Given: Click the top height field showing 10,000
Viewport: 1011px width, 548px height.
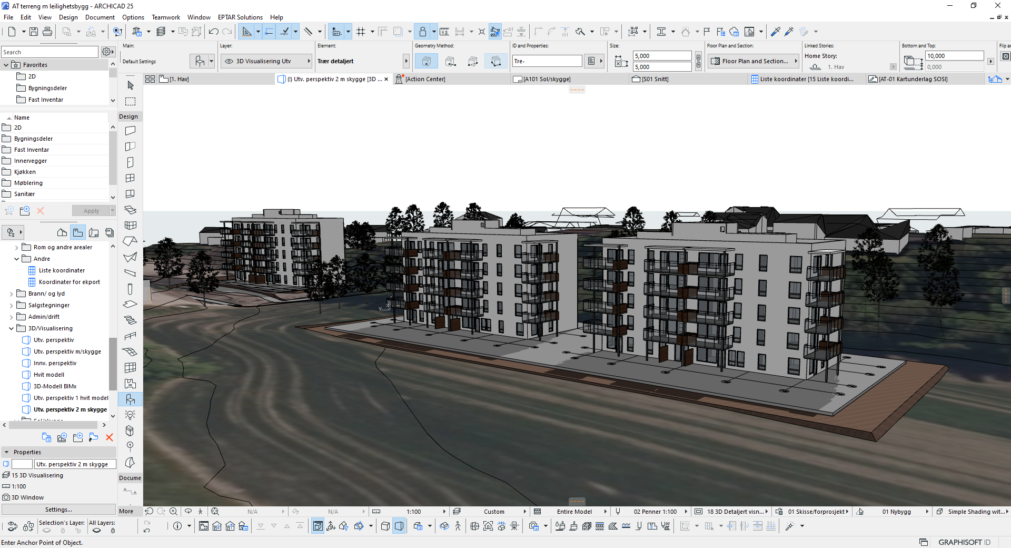Looking at the screenshot, I should coord(955,56).
